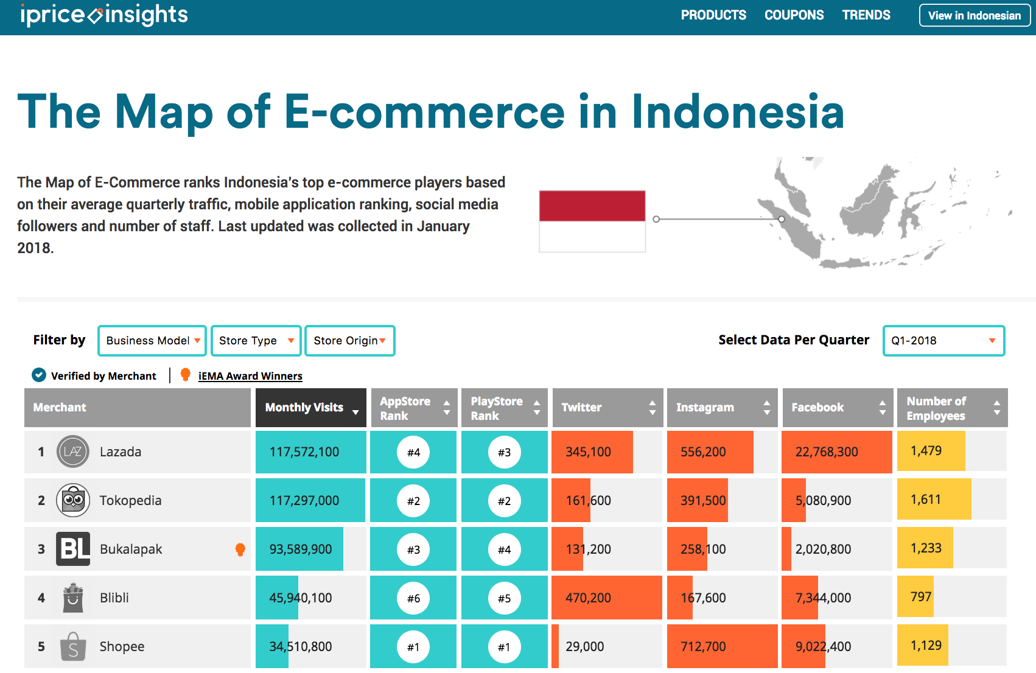Screen dimensions: 1036x673
Task: Click Tokopedia's PlayStore rank #2 badge
Action: click(505, 501)
